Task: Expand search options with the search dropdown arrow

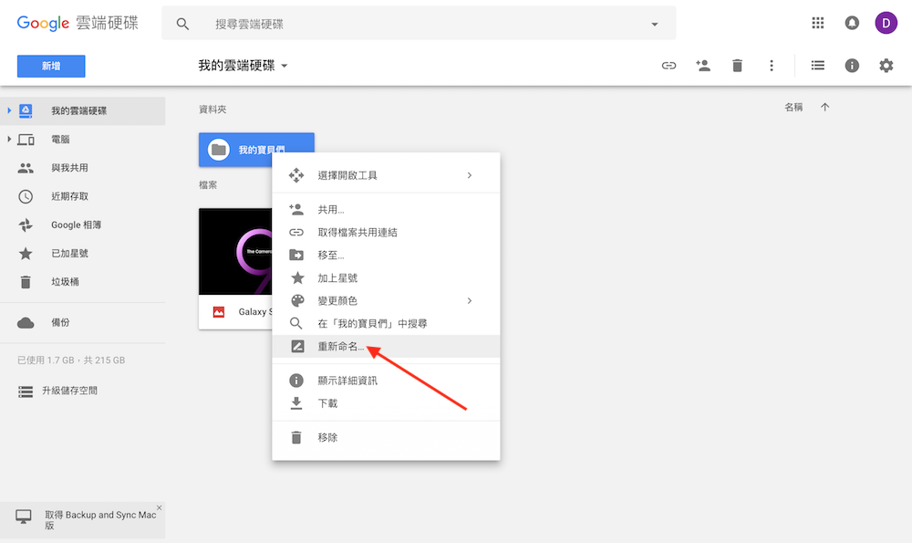Action: coord(654,23)
